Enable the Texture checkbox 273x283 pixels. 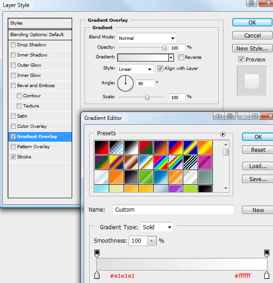pos(19,106)
